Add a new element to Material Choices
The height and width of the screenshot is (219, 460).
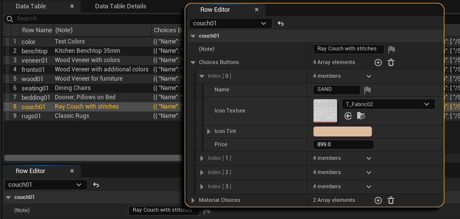pyautogui.click(x=378, y=200)
